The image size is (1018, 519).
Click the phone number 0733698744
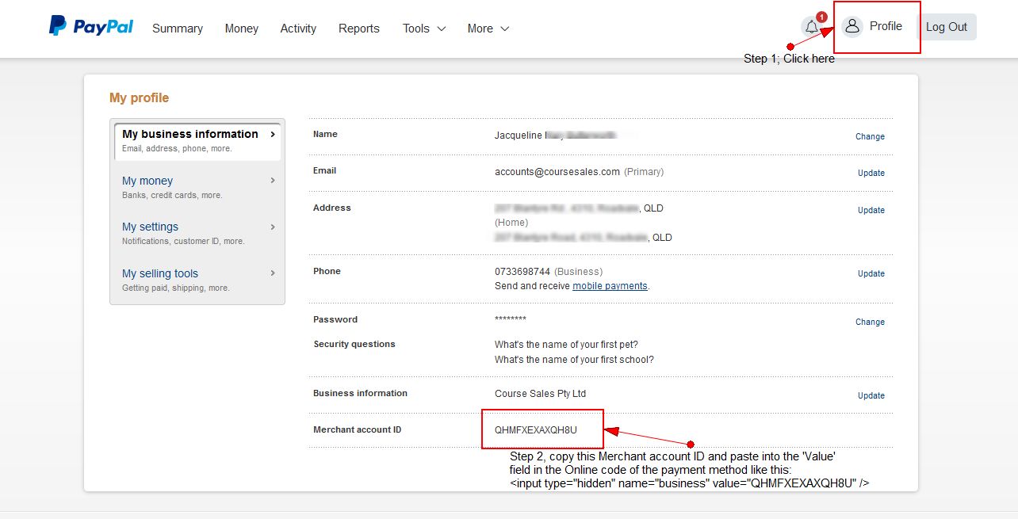coord(522,271)
